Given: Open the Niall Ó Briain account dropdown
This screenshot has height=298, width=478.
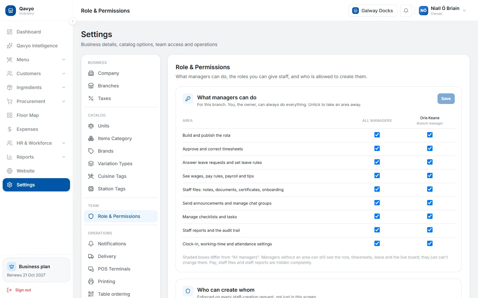Looking at the screenshot, I should pyautogui.click(x=443, y=11).
